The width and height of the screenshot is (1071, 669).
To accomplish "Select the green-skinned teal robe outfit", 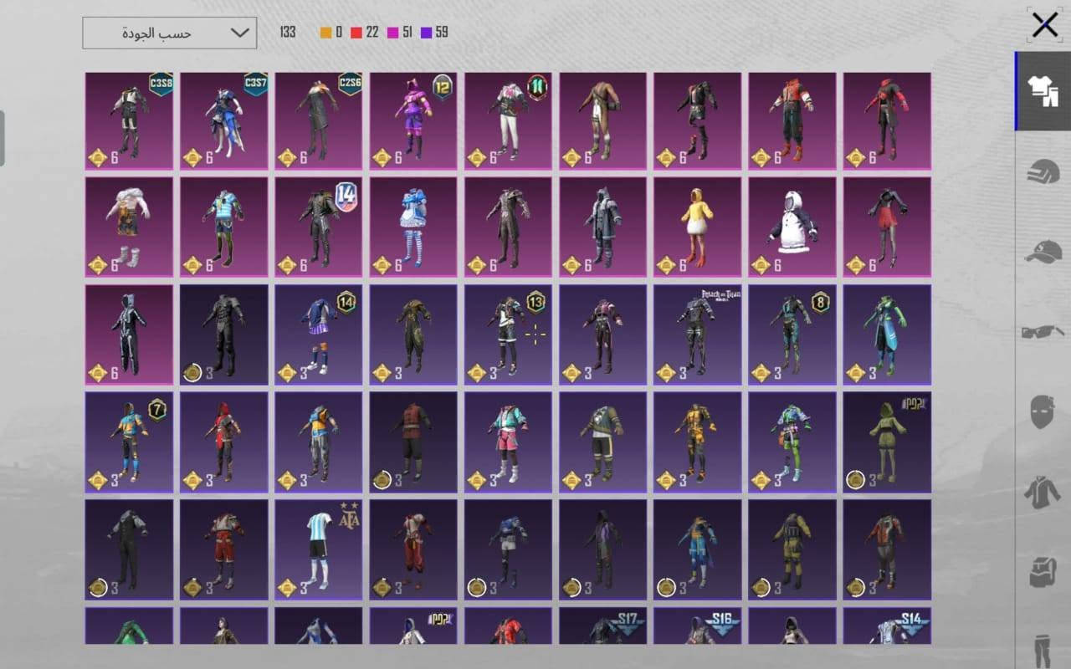I will click(x=887, y=334).
